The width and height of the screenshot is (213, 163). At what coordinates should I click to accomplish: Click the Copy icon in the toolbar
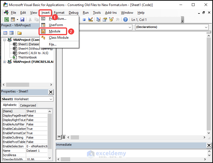point(36,20)
